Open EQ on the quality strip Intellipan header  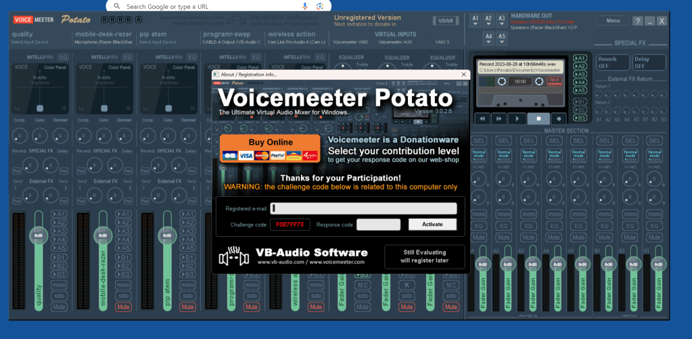click(64, 57)
